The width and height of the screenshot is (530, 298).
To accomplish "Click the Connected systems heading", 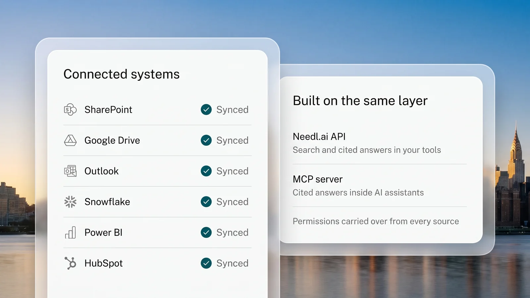I will (122, 74).
